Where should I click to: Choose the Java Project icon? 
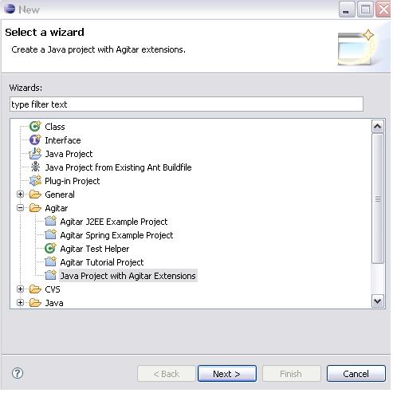35,154
